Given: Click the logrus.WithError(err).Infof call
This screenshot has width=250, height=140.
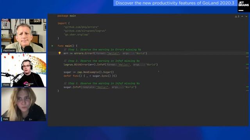Looking at the screenshot, I should click(111, 65).
